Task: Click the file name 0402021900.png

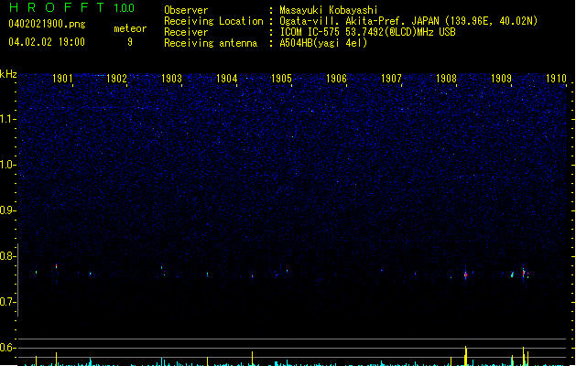Action: coord(47,24)
